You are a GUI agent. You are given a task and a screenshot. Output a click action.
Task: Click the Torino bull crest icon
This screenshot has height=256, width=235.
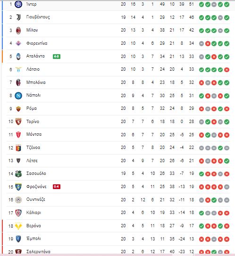click(x=18, y=122)
